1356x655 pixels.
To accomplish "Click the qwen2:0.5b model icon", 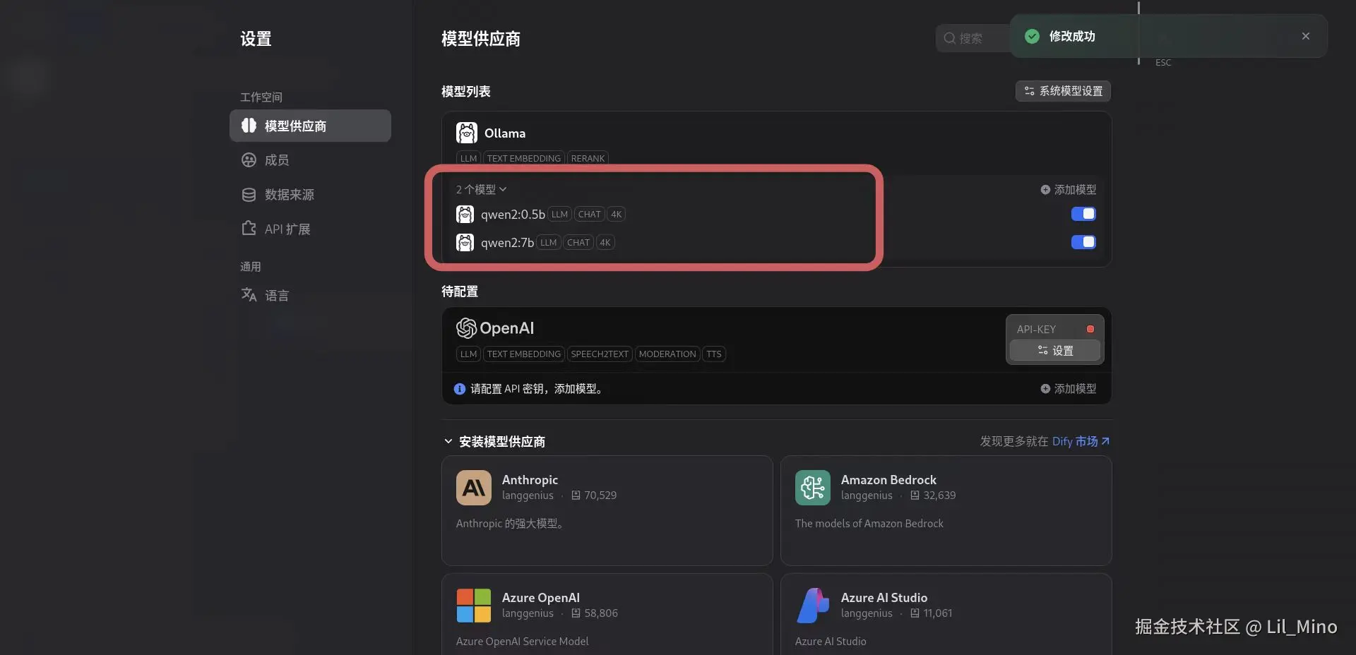I will point(465,214).
